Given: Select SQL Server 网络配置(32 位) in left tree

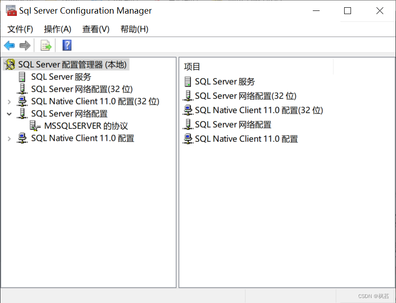Looking at the screenshot, I should pyautogui.click(x=81, y=89).
